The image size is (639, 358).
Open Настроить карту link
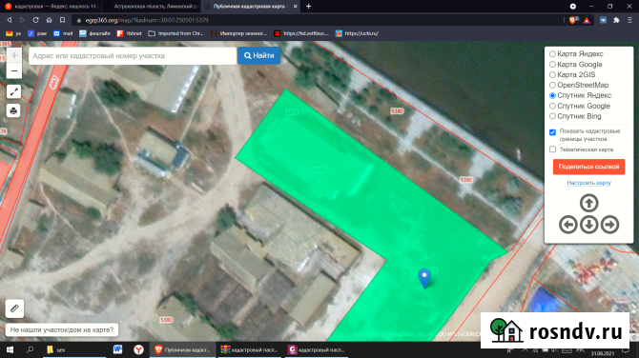point(588,183)
